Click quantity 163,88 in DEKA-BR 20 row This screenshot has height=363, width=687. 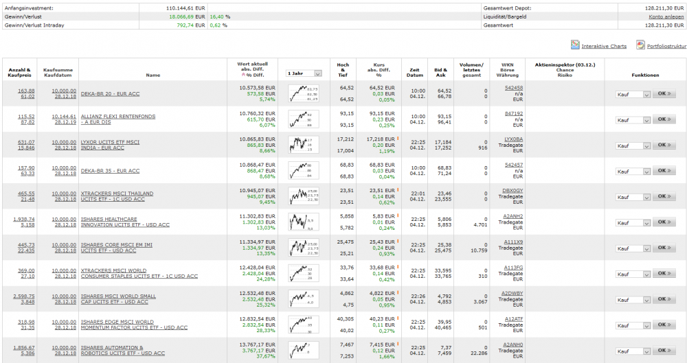pyautogui.click(x=26, y=91)
